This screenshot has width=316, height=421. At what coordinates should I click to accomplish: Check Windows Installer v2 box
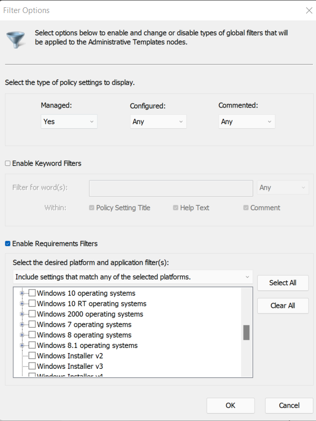32,356
